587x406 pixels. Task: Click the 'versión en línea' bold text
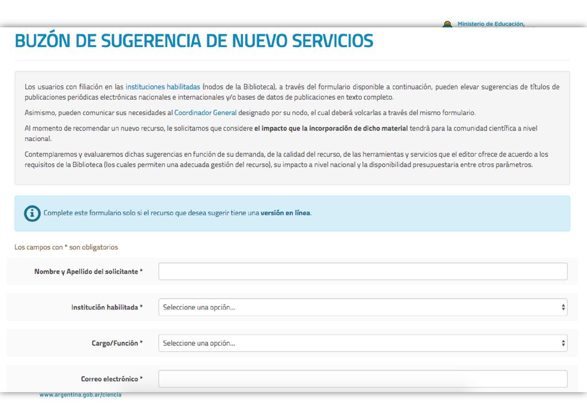(285, 212)
